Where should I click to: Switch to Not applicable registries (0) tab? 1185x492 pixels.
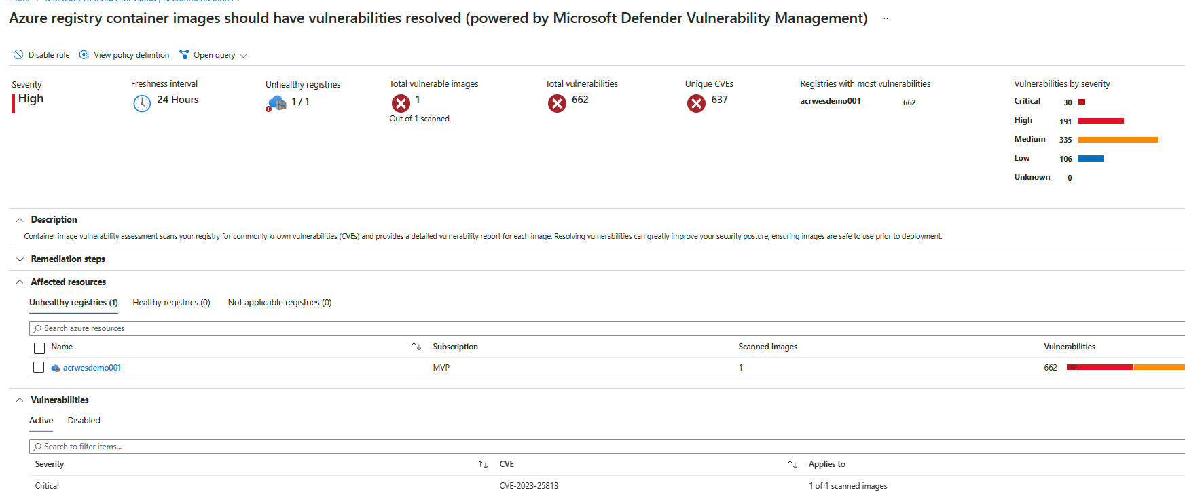pyautogui.click(x=280, y=303)
